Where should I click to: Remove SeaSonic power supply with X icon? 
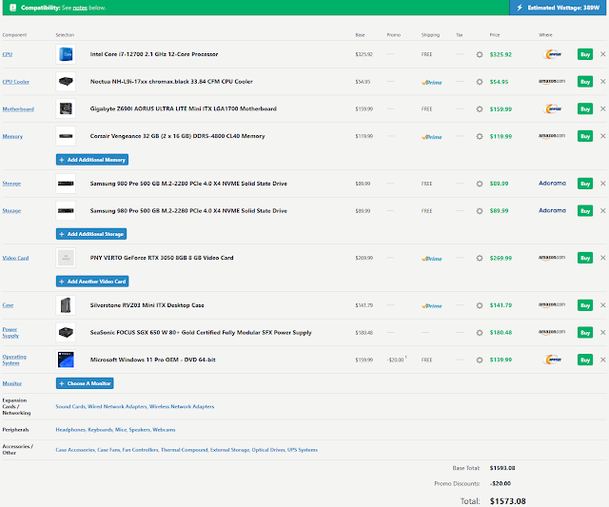(602, 332)
